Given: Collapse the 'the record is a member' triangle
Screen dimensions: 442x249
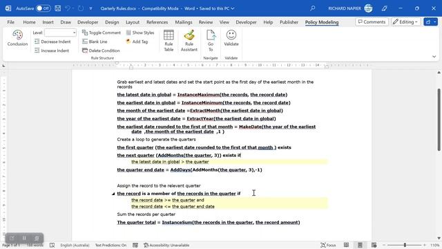Looking at the screenshot, I should (113, 194).
